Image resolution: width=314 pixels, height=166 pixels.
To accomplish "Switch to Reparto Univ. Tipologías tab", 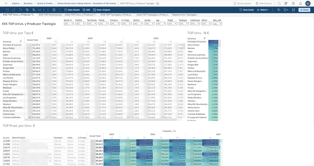I will coord(184,15).
